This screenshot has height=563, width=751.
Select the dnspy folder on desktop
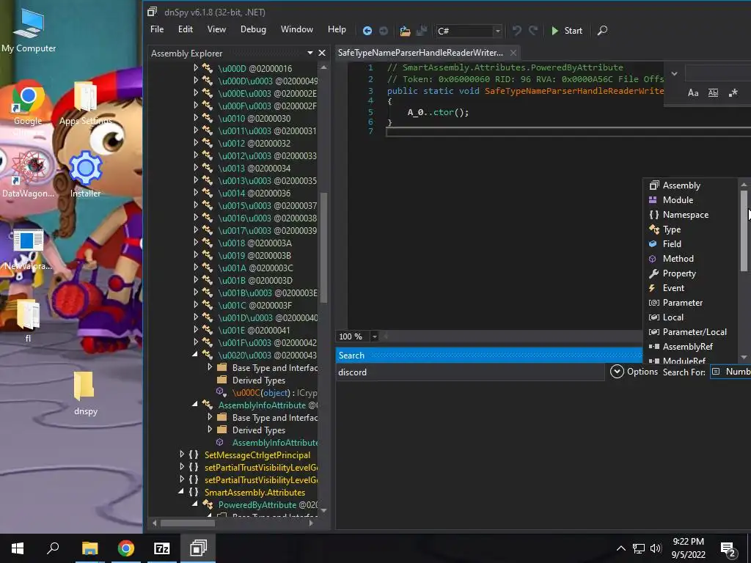coord(85,393)
